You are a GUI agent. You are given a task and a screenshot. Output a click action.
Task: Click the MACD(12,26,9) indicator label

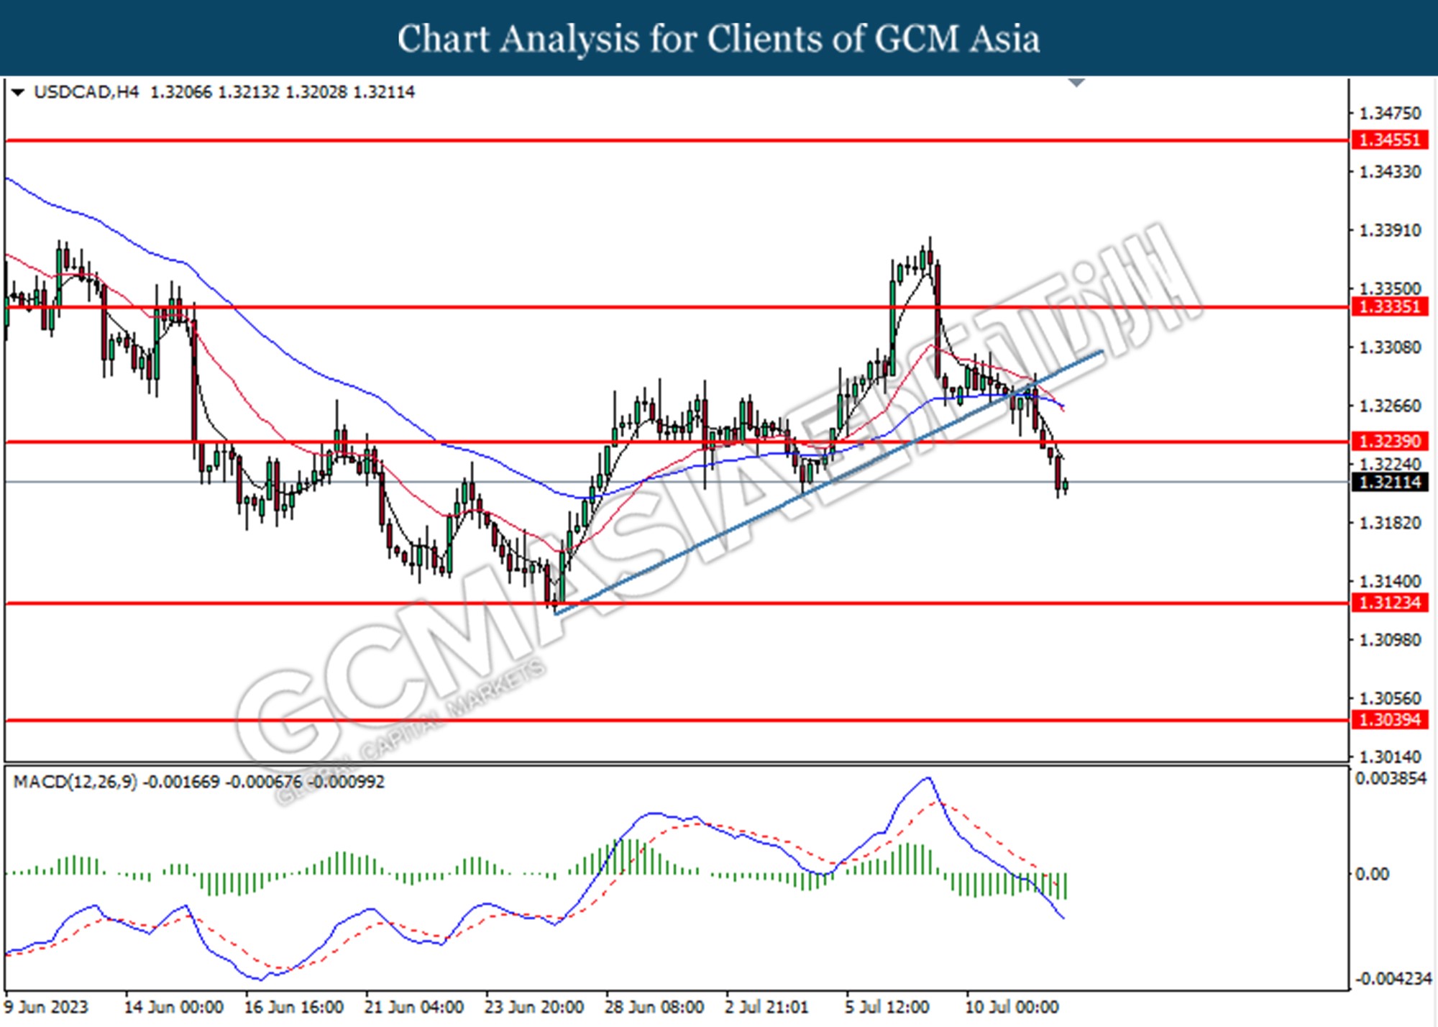click(75, 782)
